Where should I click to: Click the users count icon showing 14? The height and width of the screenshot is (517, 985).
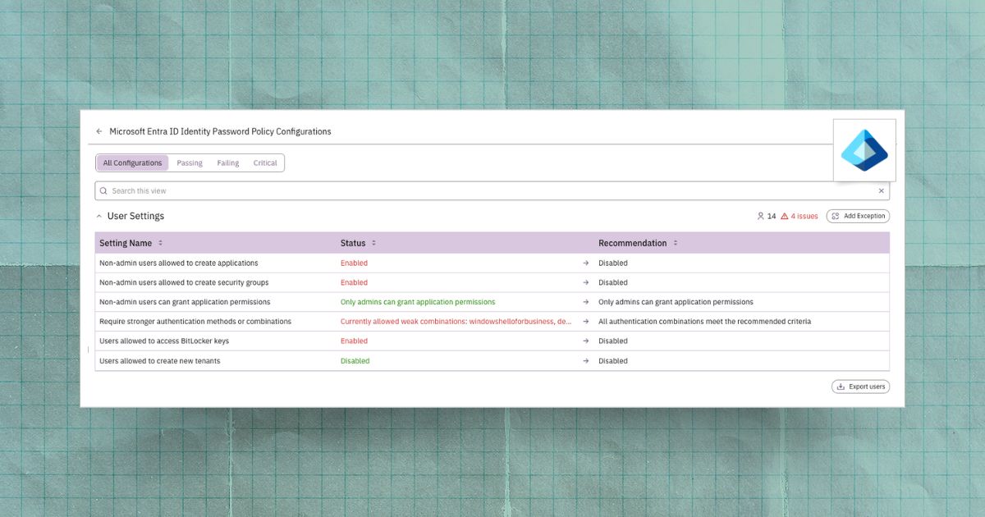click(760, 217)
